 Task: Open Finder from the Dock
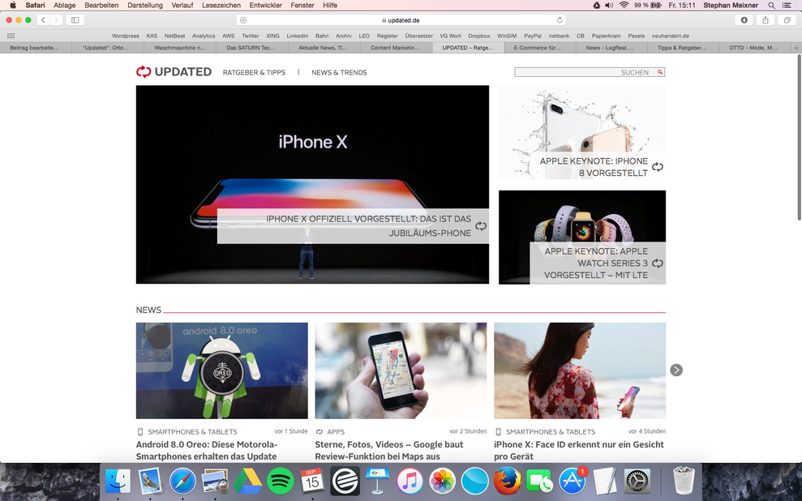point(118,481)
